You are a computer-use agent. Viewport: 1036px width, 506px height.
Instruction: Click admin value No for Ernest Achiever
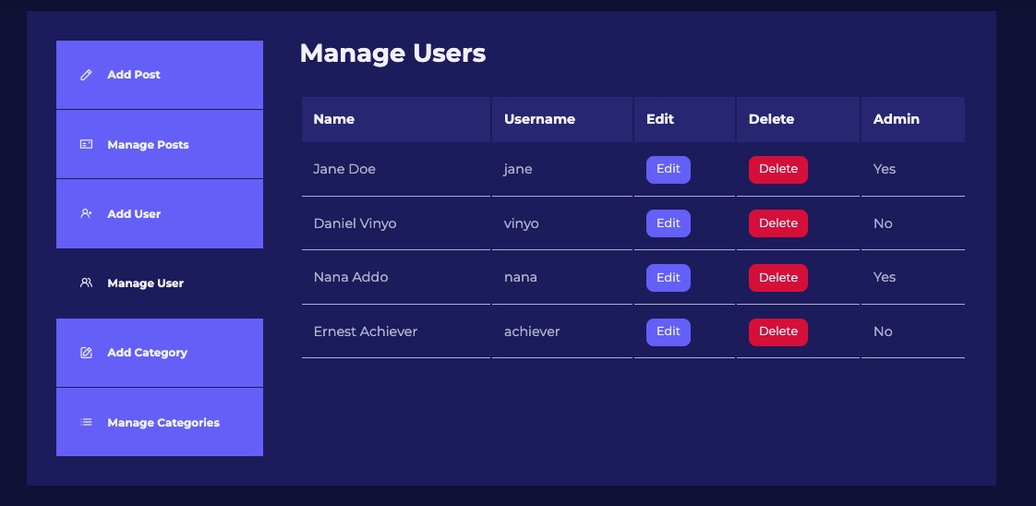tap(883, 331)
